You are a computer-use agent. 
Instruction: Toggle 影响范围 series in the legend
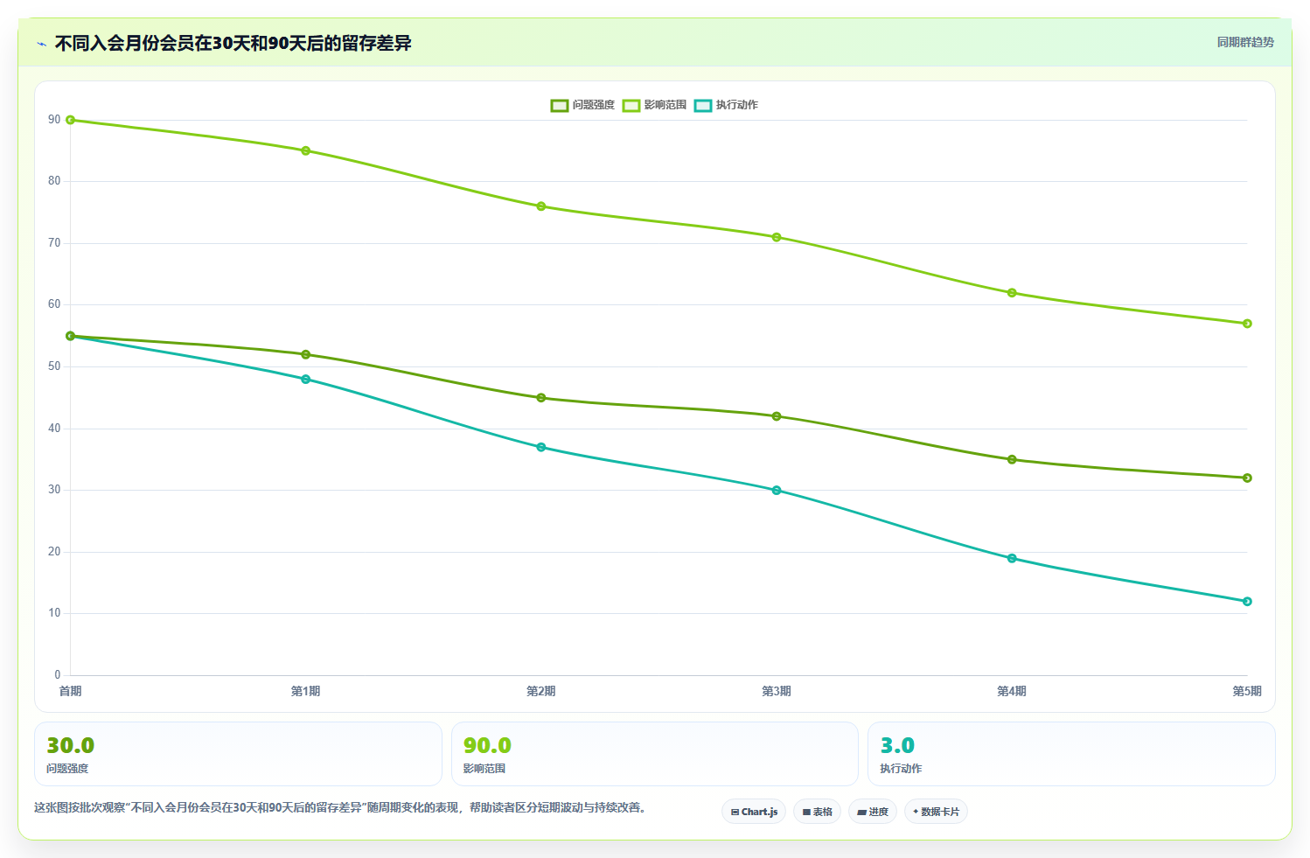coord(654,105)
